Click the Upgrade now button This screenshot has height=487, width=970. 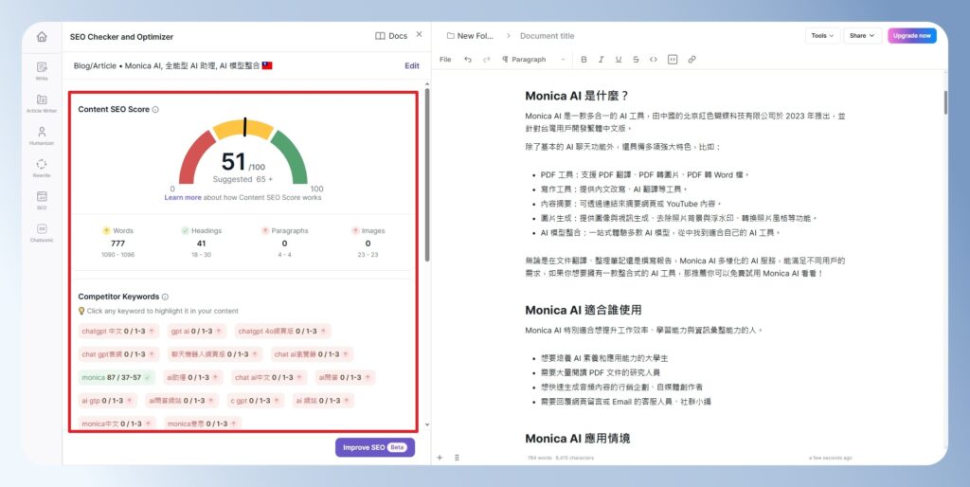pos(912,36)
